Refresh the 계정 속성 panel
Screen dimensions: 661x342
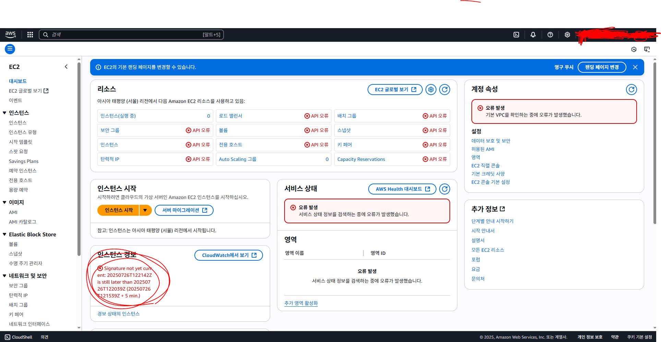(x=632, y=90)
